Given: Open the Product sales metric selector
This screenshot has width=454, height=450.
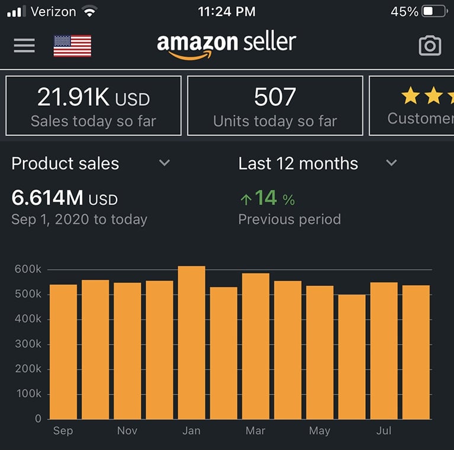Looking at the screenshot, I should pyautogui.click(x=65, y=164).
